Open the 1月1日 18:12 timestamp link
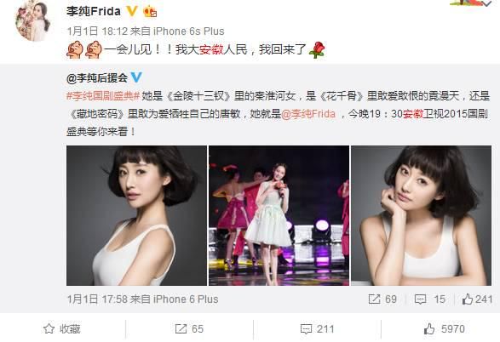The image size is (500, 342). click(x=97, y=31)
